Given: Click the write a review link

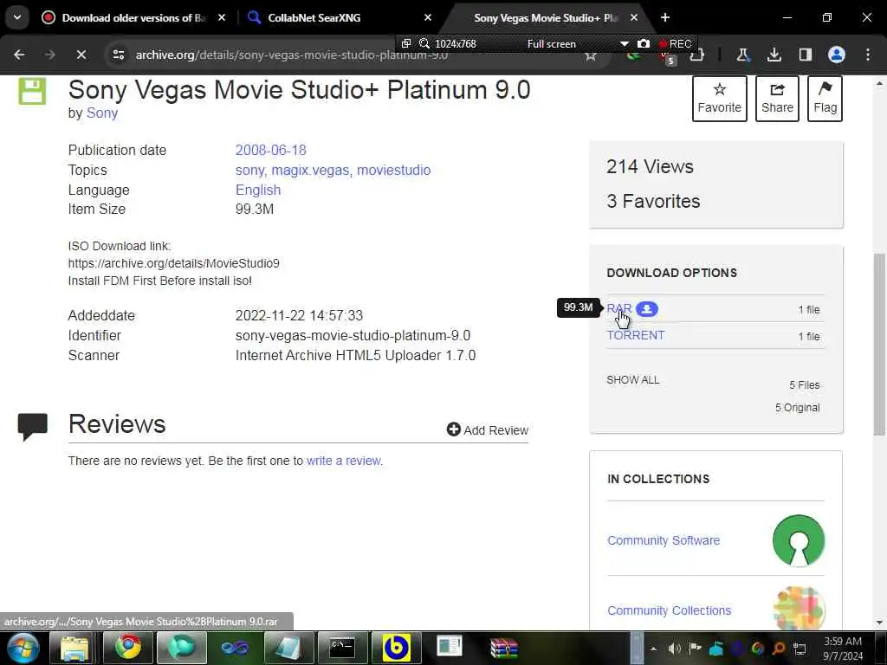Looking at the screenshot, I should click(343, 461).
